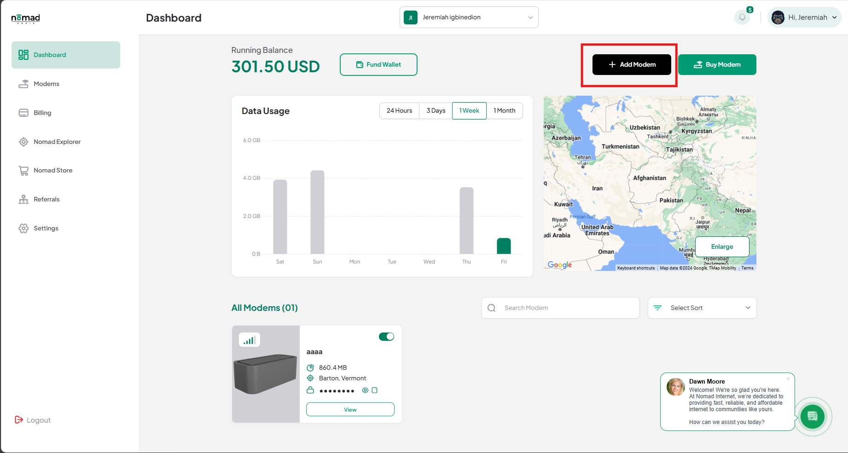Click the Fund Wallet button
This screenshot has height=453, width=848.
click(x=378, y=64)
